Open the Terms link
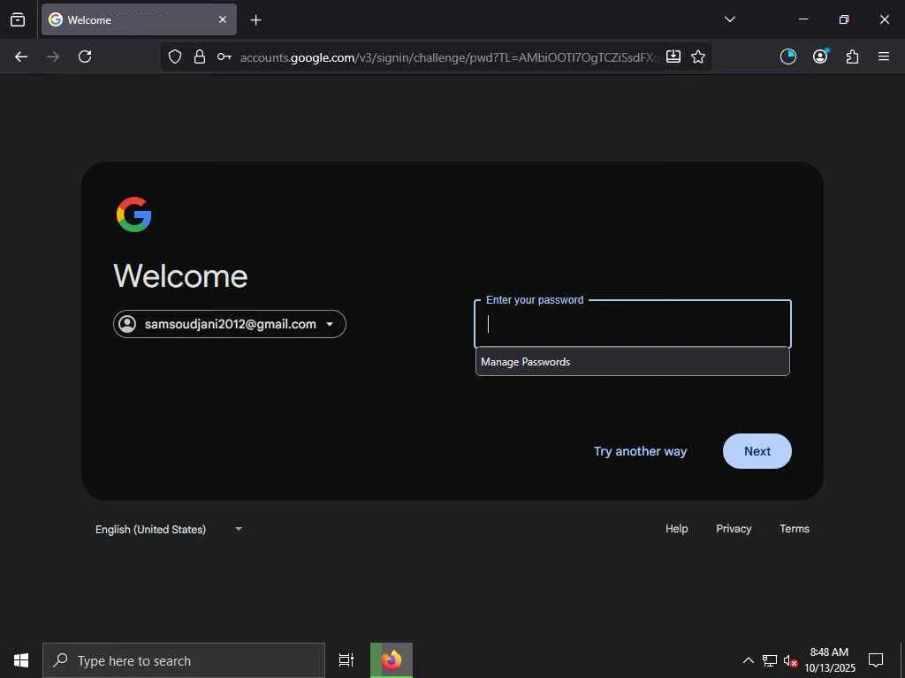905x678 pixels. click(x=795, y=529)
